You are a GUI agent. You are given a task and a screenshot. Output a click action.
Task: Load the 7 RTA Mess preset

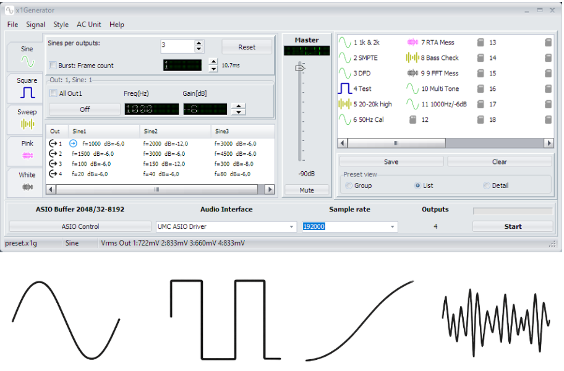coord(412,43)
